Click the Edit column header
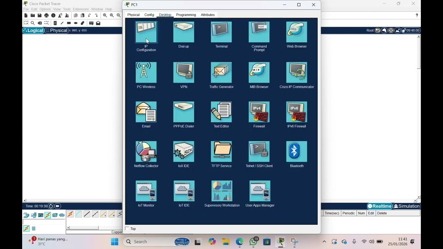The width and height of the screenshot is (443, 249). [x=371, y=213]
